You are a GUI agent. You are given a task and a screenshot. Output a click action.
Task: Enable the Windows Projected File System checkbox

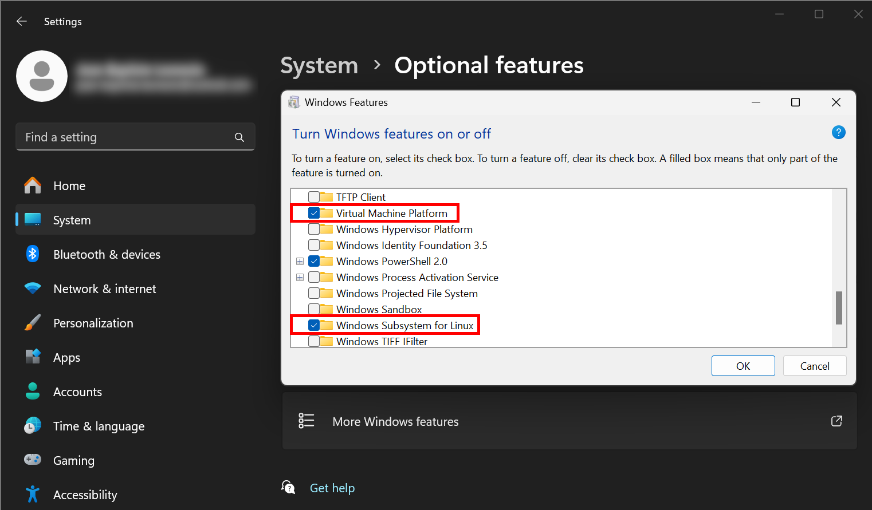coord(314,293)
